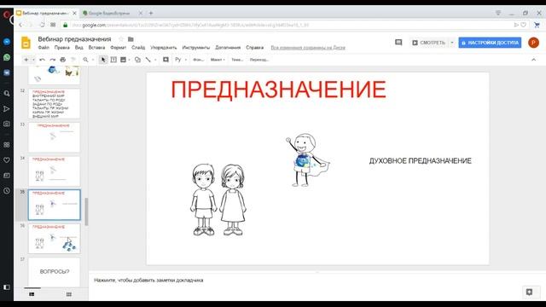
Task: Click the slide panel scrollbar
Action: pos(86,211)
